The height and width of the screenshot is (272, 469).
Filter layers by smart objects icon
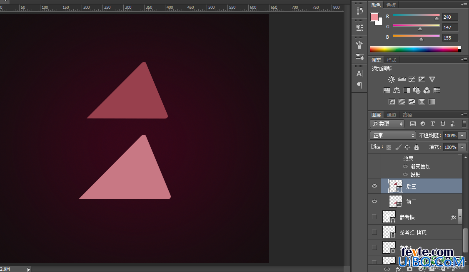coord(453,124)
